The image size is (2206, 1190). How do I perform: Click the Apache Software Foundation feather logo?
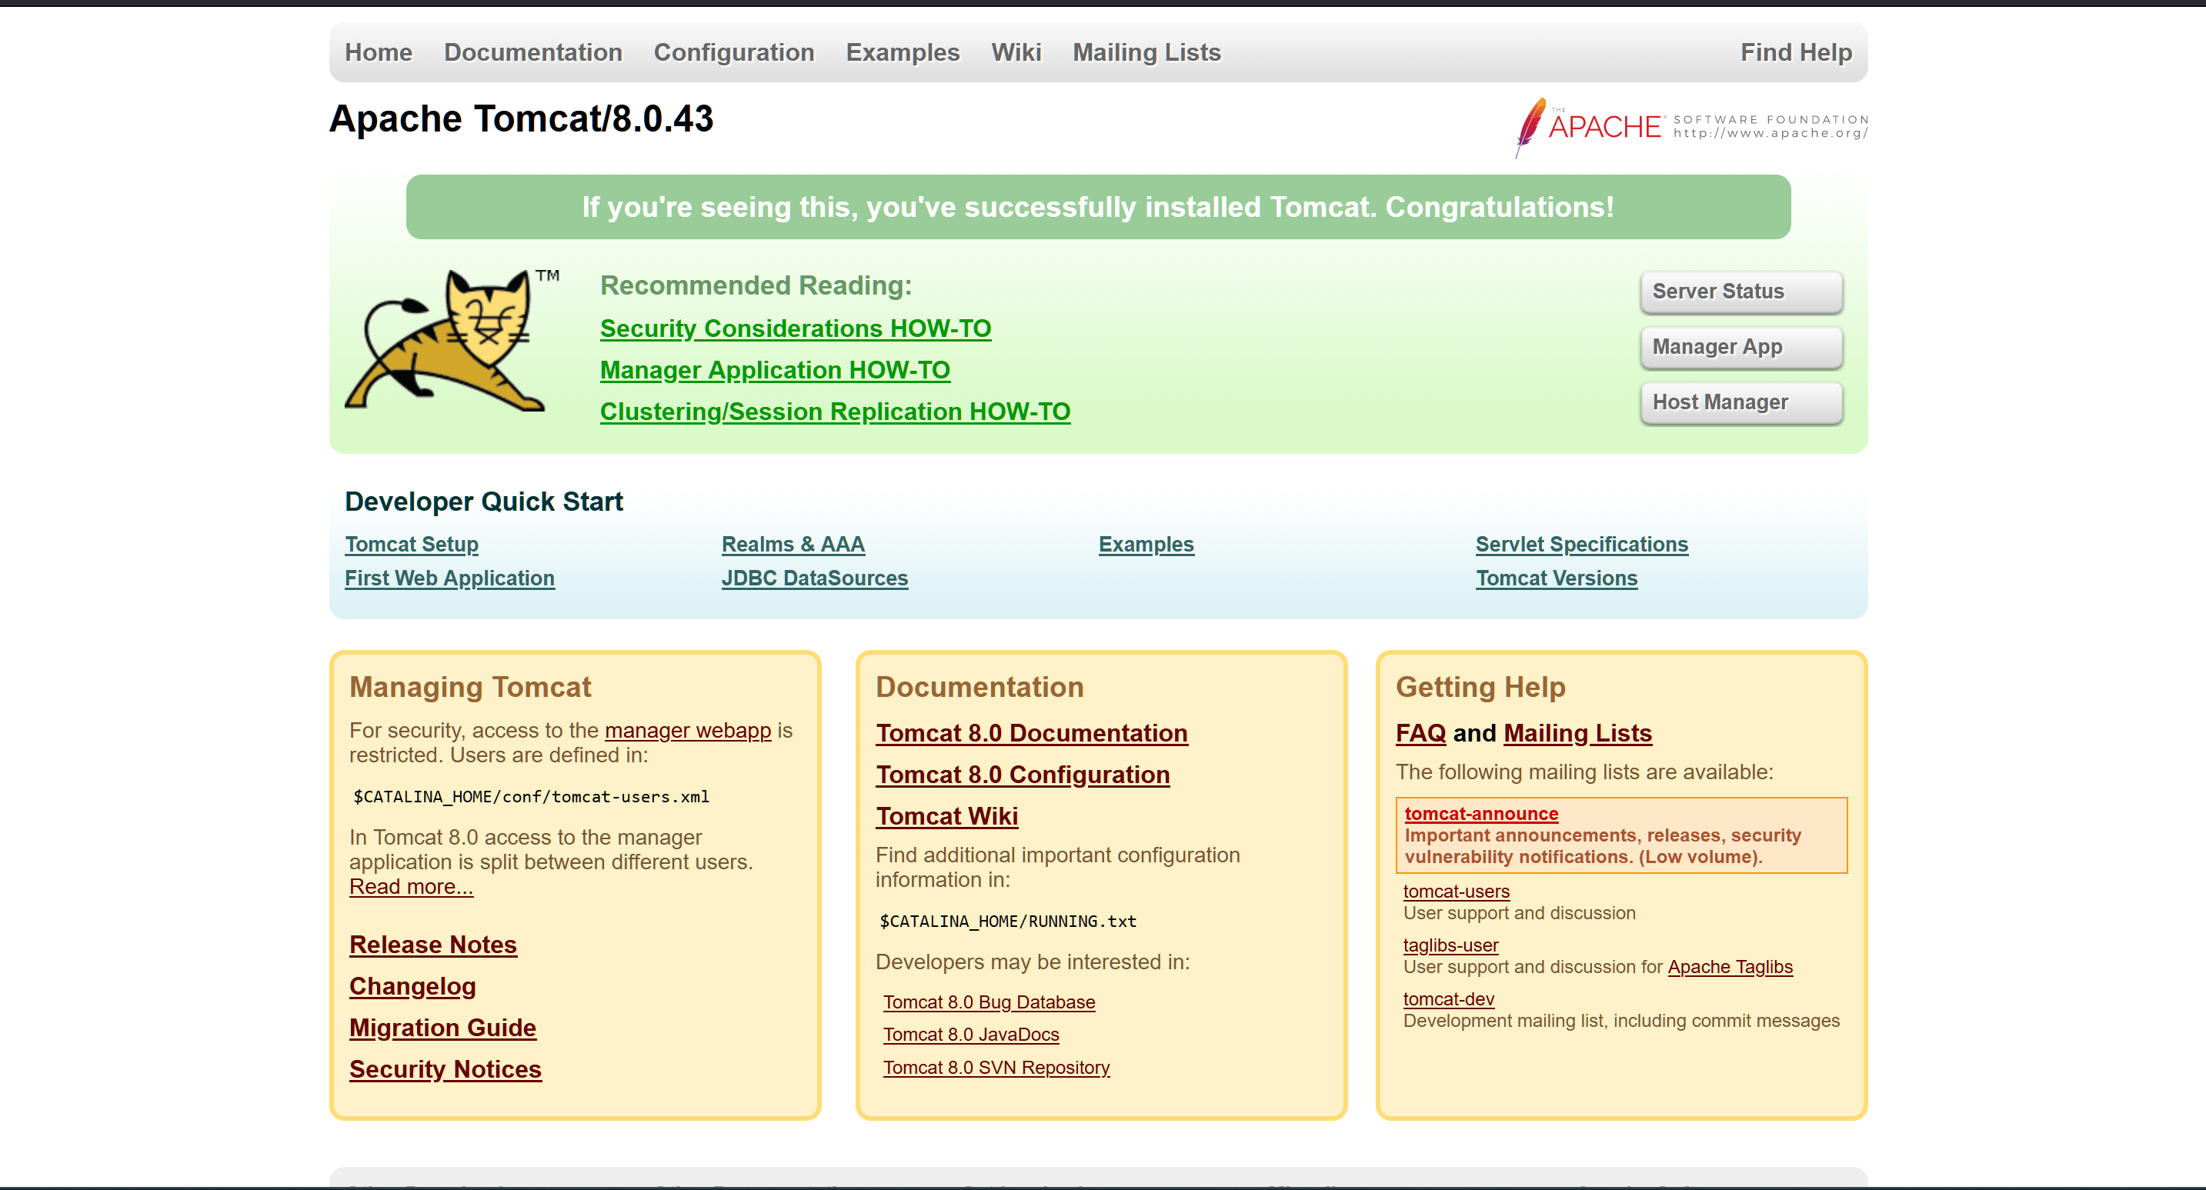coord(1691,128)
